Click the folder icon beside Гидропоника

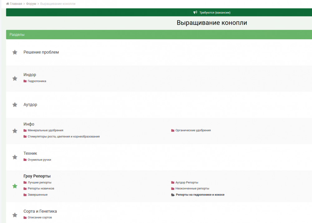pos(25,81)
